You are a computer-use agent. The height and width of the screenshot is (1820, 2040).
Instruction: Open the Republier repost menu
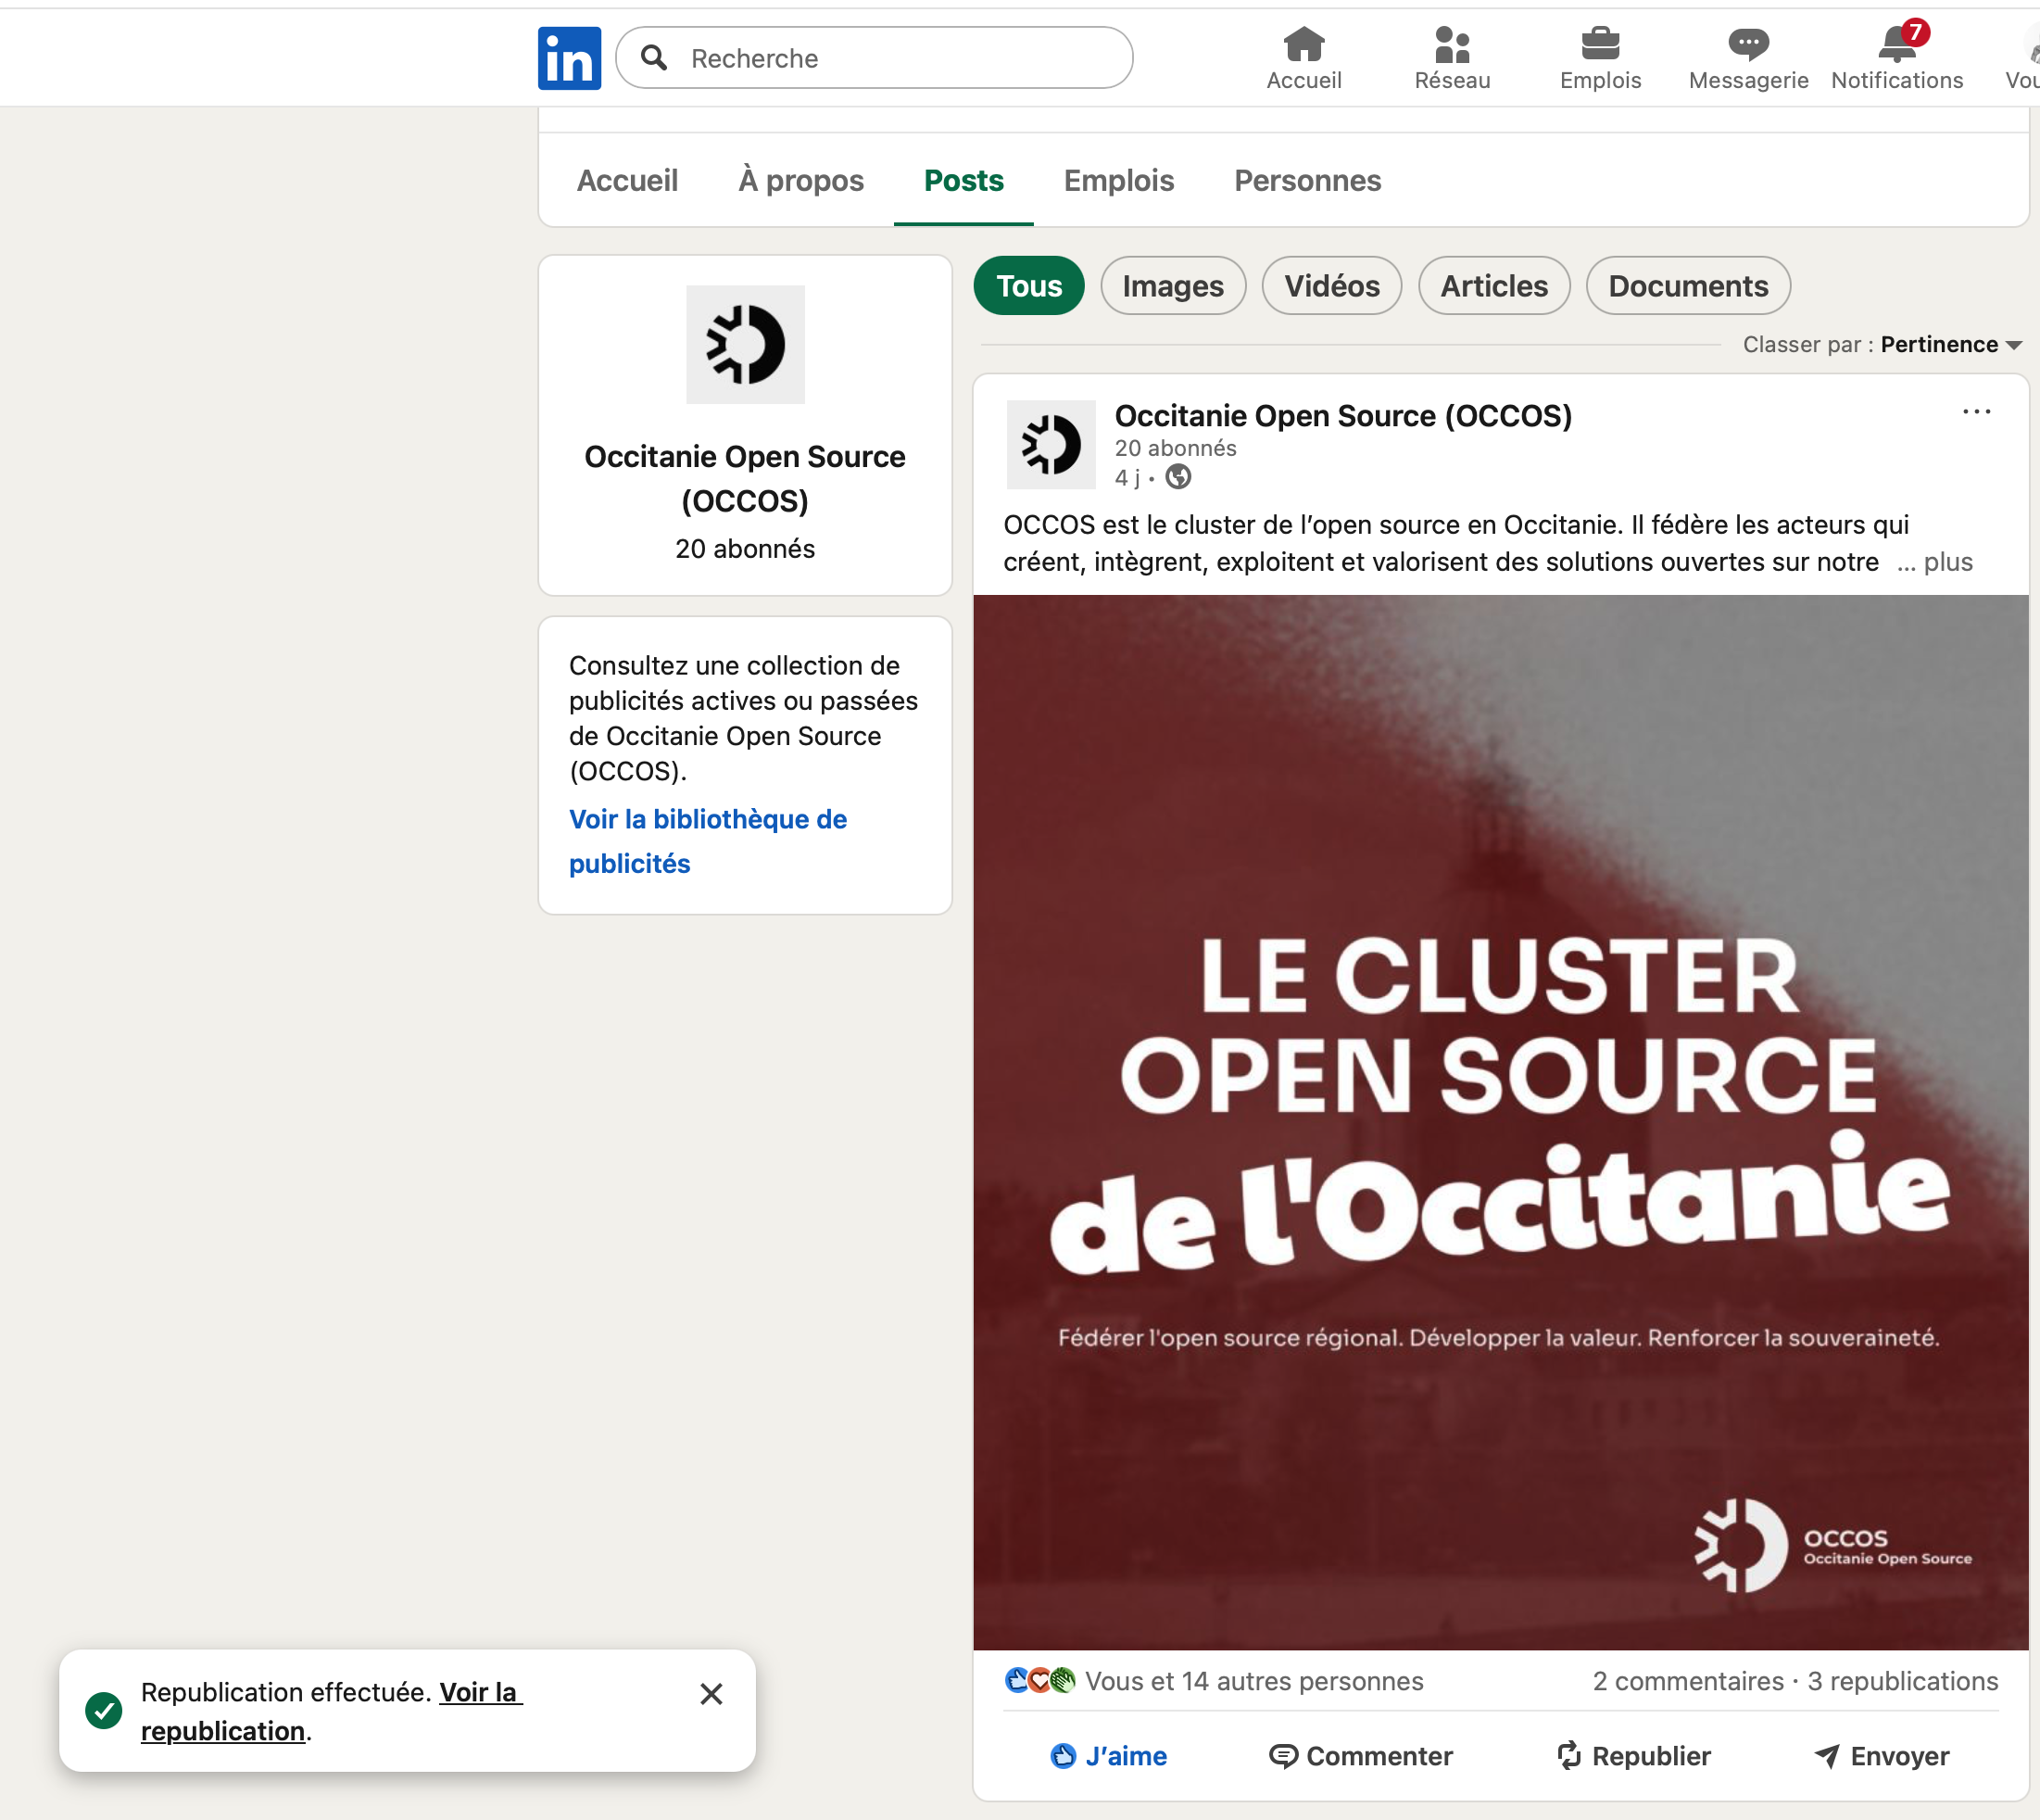pos(1633,1756)
